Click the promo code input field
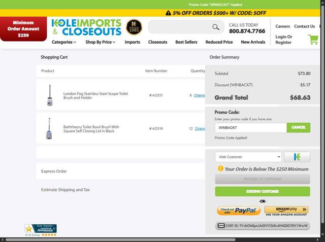Screen dimensions: 325x242 [x=251, y=127]
